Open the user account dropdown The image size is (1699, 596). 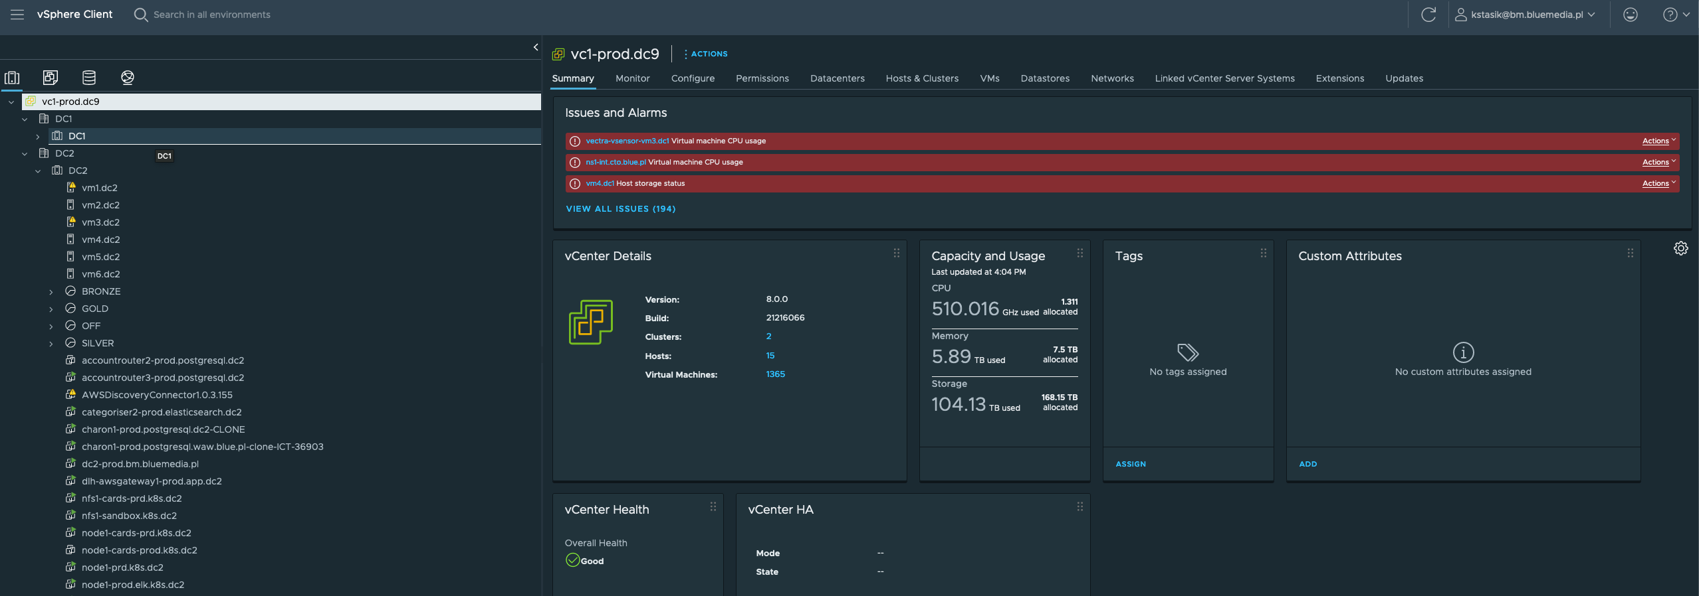point(1526,15)
